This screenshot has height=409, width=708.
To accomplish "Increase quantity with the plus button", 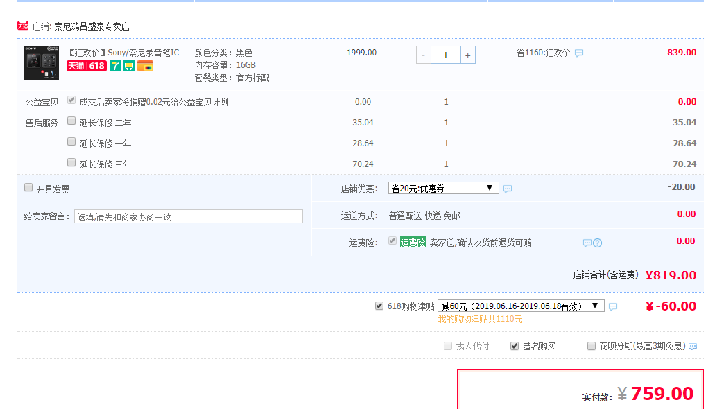I will 468,55.
